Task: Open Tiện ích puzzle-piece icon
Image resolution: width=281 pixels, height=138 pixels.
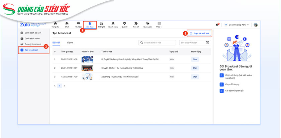Action: [x=136, y=23]
